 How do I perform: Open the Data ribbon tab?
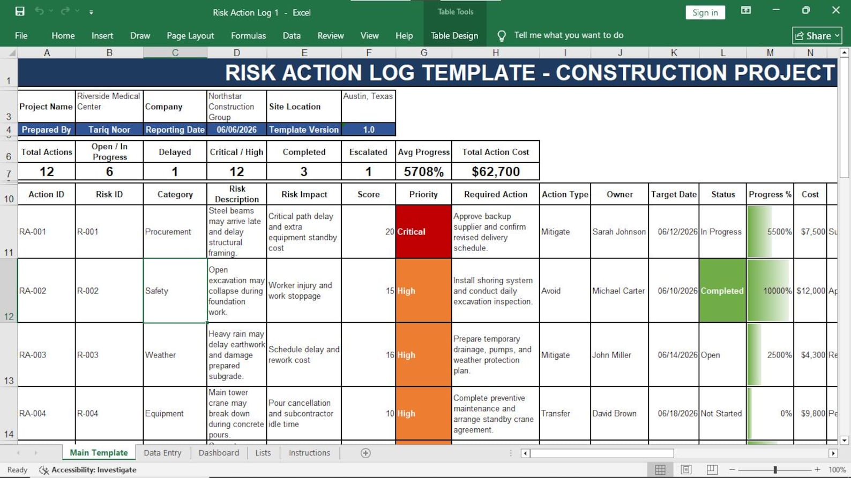[x=292, y=35]
